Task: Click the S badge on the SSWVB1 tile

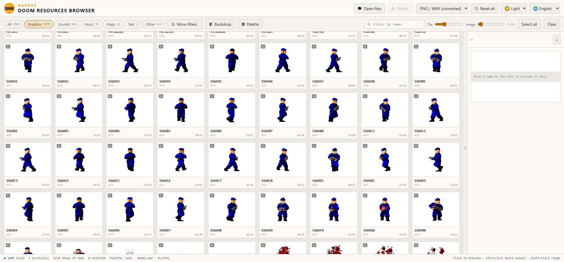Action: [416, 47]
